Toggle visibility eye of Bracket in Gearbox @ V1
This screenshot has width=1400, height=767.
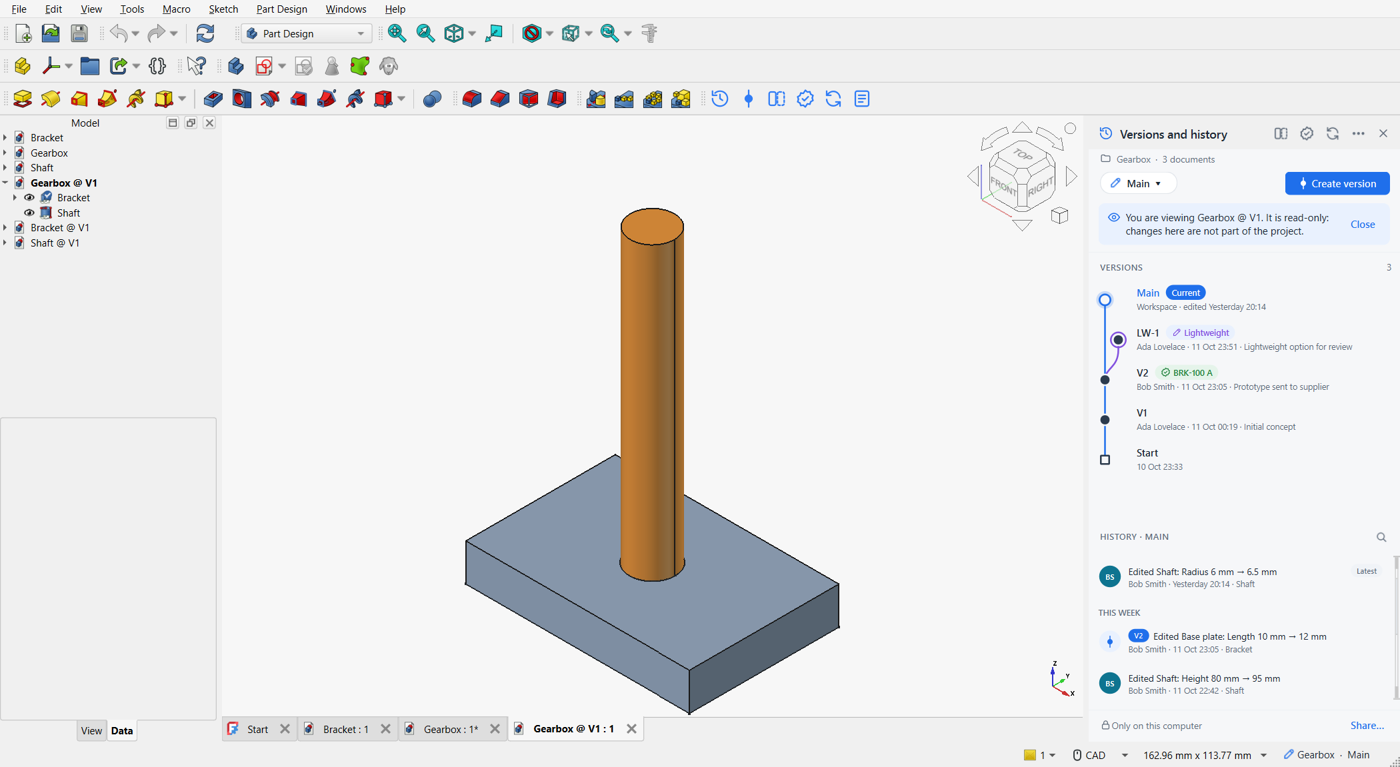click(29, 198)
